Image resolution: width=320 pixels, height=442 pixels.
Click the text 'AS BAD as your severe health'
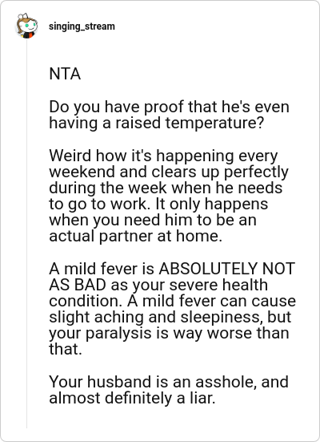[x=158, y=285]
